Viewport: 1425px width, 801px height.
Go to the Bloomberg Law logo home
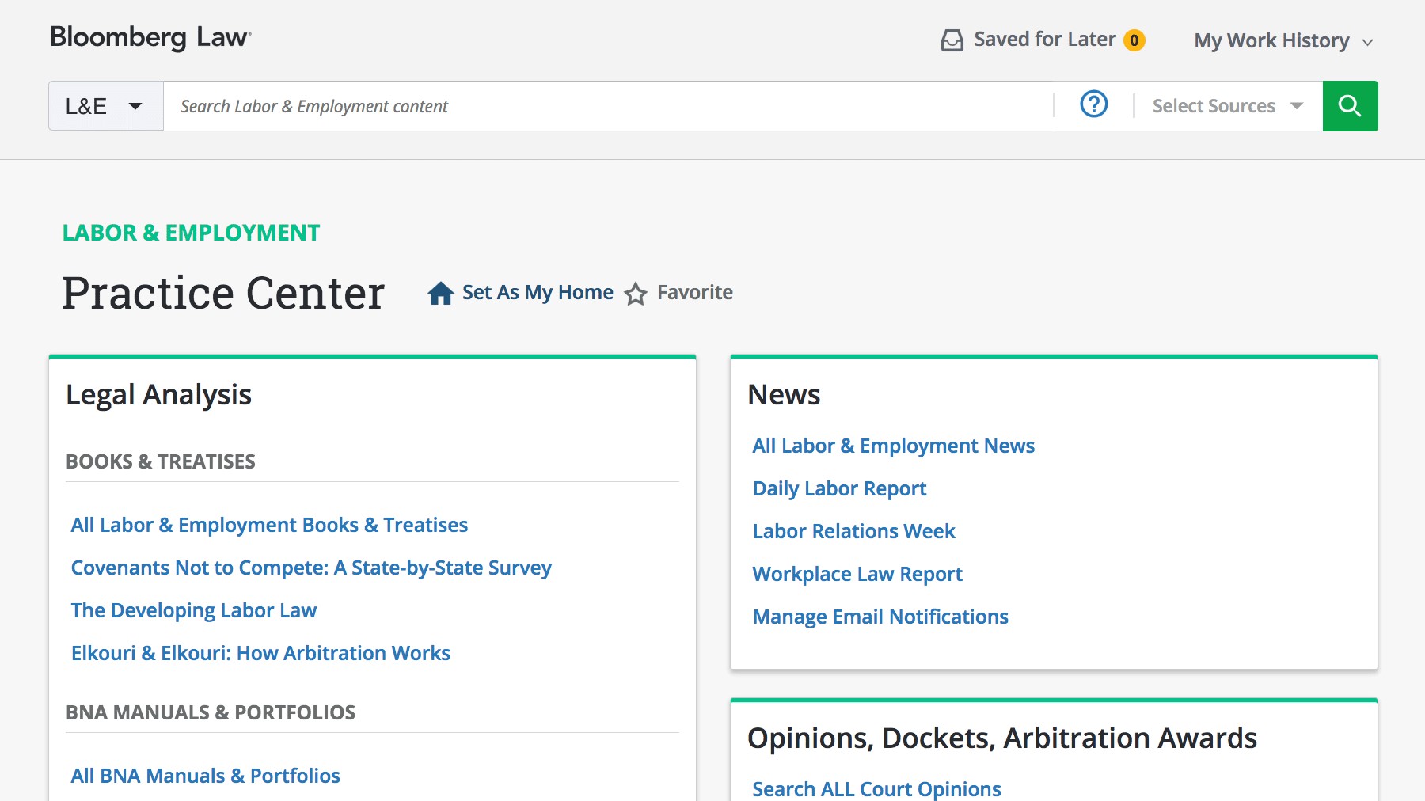(x=150, y=37)
